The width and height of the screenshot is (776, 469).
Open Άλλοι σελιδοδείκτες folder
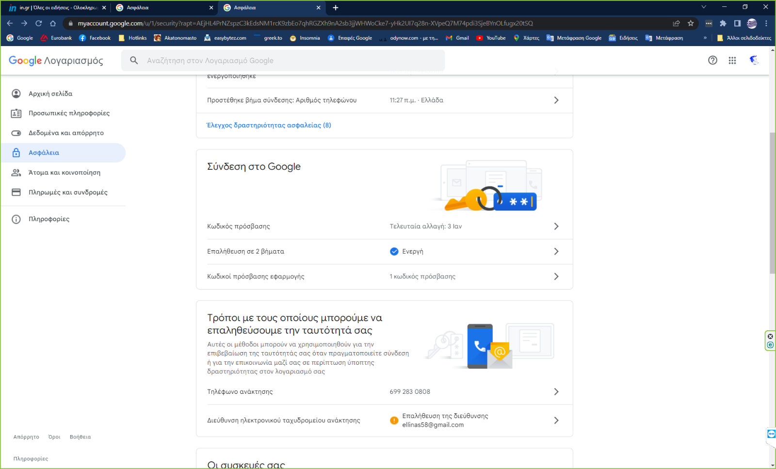click(x=744, y=38)
